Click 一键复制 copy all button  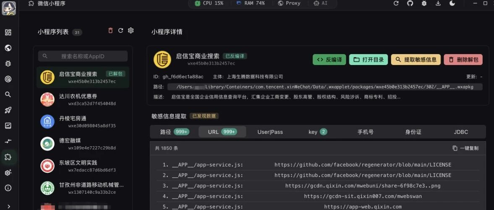pyautogui.click(x=465, y=148)
